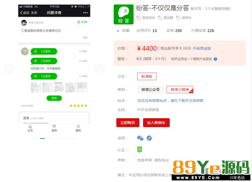Click the green certification shield icon
This screenshot has width=252, height=182.
[140, 149]
